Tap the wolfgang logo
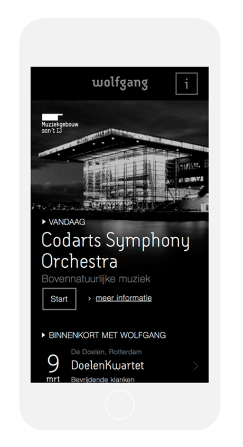Image resolution: width=243 pixels, height=447 pixels. [x=120, y=84]
